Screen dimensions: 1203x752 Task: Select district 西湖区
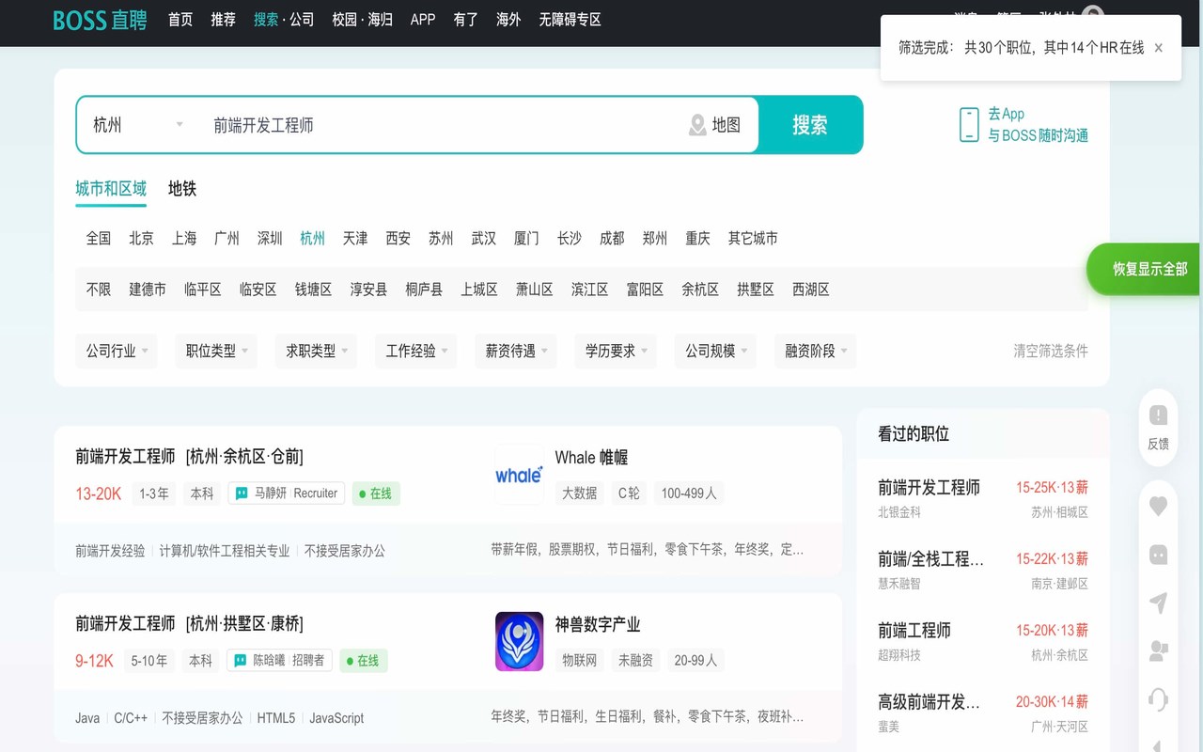pyautogui.click(x=811, y=290)
